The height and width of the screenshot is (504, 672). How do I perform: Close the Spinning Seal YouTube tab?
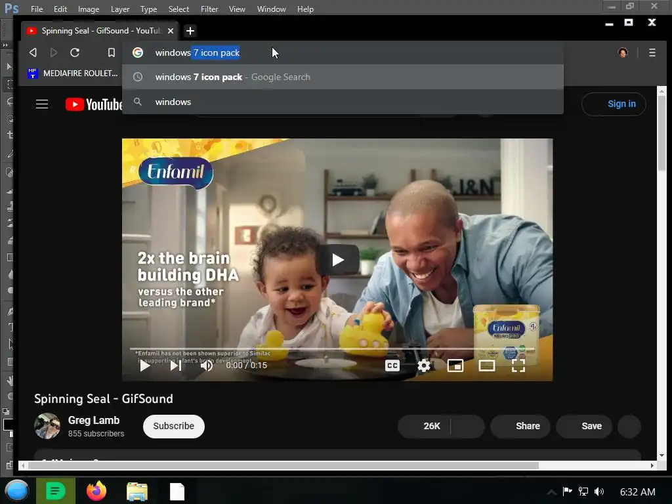click(x=171, y=31)
